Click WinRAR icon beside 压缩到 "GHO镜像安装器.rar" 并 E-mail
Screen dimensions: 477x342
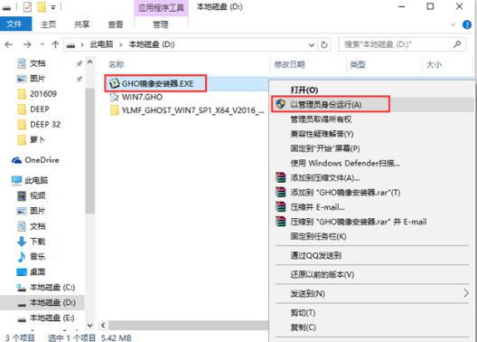tap(280, 221)
